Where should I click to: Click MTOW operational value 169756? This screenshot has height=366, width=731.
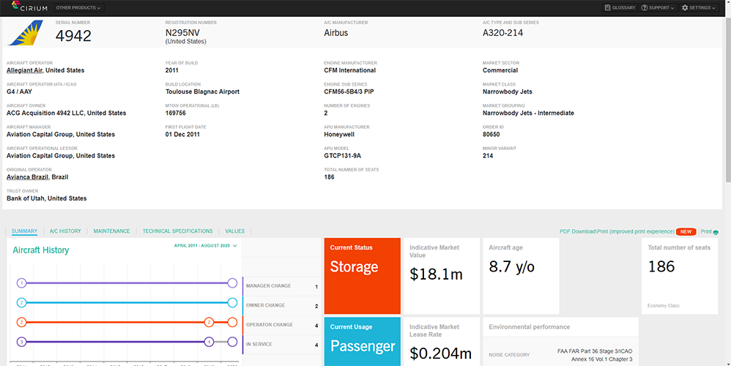(x=176, y=113)
